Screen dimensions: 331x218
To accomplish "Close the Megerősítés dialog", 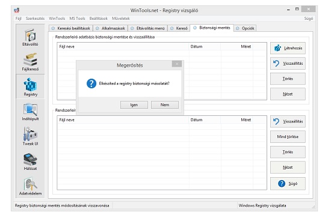I will 177,64.
